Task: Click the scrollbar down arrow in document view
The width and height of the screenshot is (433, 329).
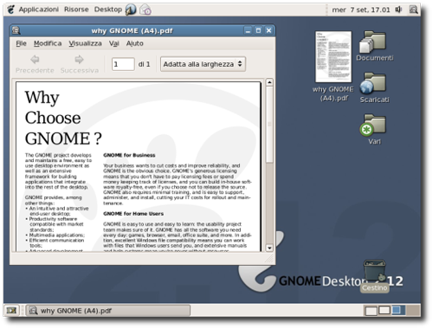Action: tap(269, 248)
